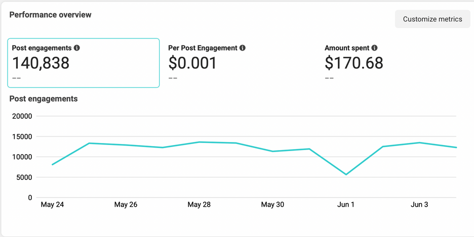The height and width of the screenshot is (237, 474).
Task: Click the chart line's starting point at May 24
Action: pos(53,165)
